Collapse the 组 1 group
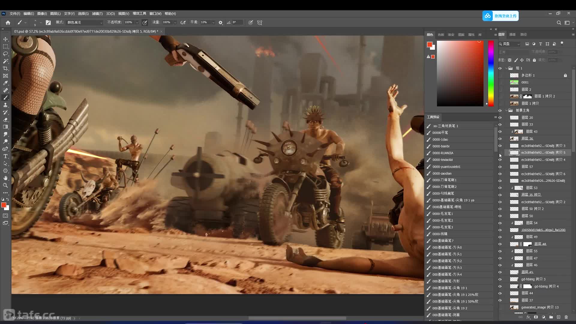 click(506, 68)
